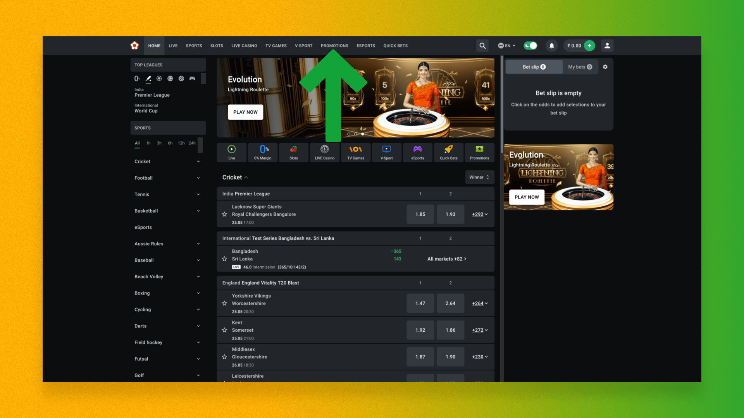Select gamepad icon in Top Leagues
This screenshot has height=418, width=744.
click(192, 79)
